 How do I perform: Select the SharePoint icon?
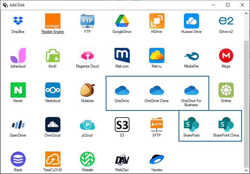(191, 125)
